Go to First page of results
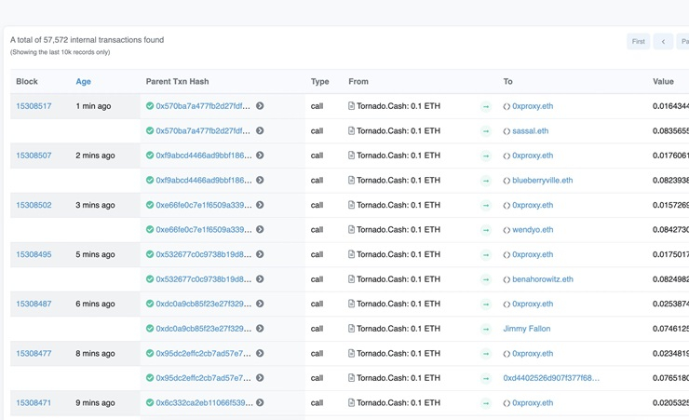 [x=638, y=41]
